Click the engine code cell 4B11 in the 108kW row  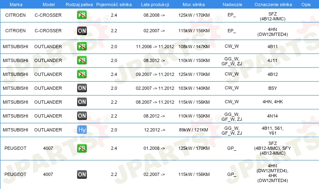[x=272, y=47]
